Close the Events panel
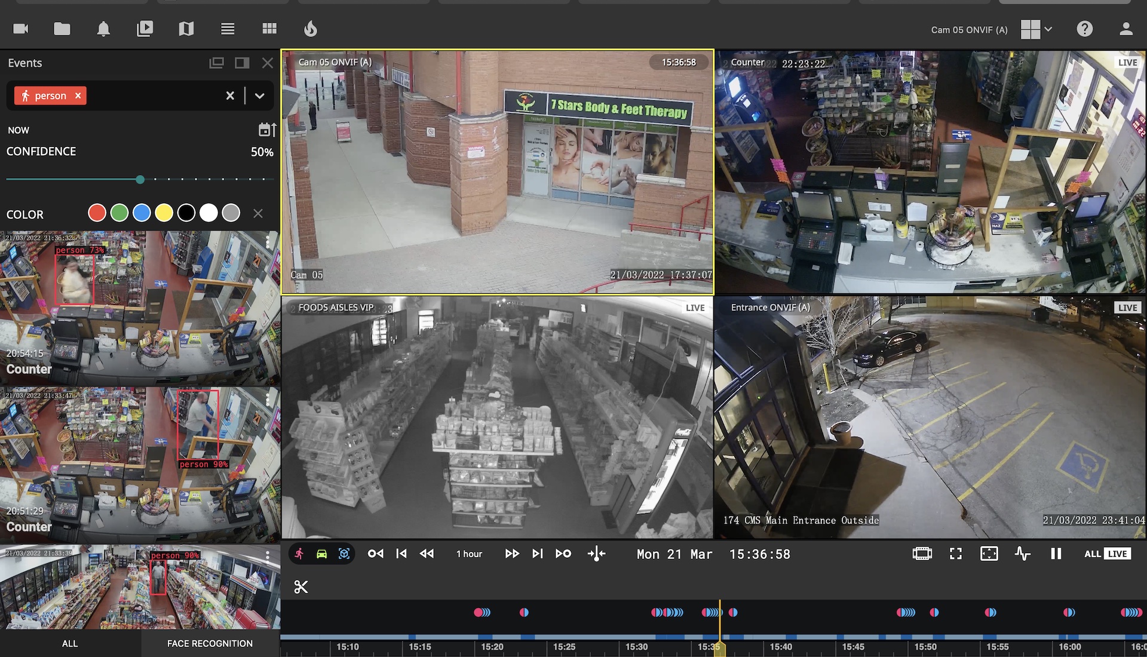Image resolution: width=1147 pixels, height=657 pixels. 268,63
